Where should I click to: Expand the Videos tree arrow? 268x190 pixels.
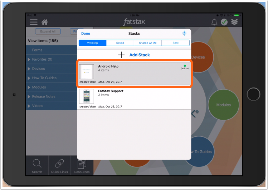pos(29,106)
